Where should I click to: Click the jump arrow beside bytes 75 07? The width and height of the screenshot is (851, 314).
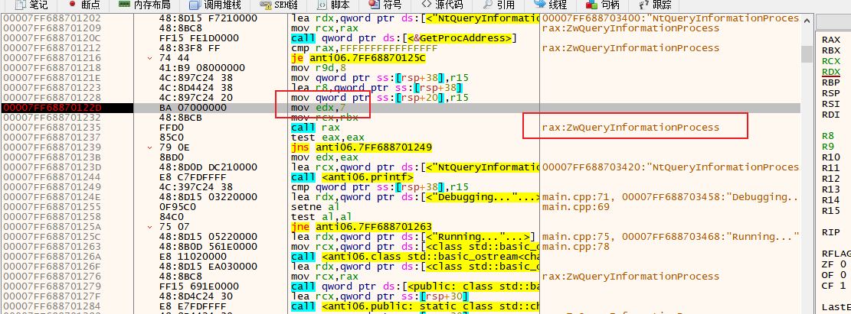(150, 227)
